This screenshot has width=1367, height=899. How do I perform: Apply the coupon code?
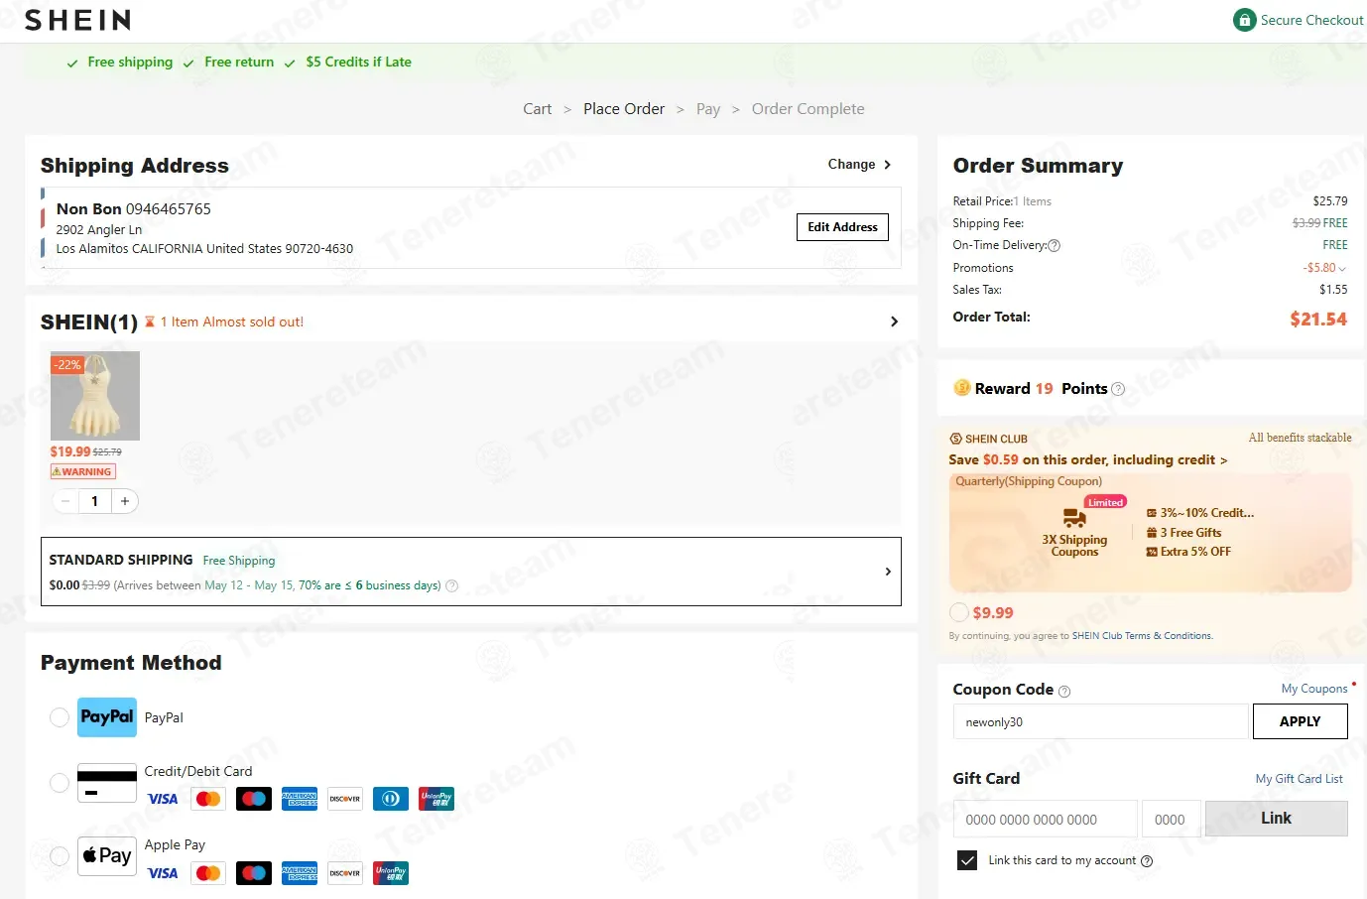[x=1300, y=721]
